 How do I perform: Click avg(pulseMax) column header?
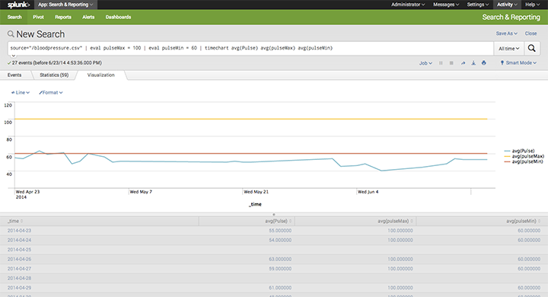pyautogui.click(x=355, y=221)
